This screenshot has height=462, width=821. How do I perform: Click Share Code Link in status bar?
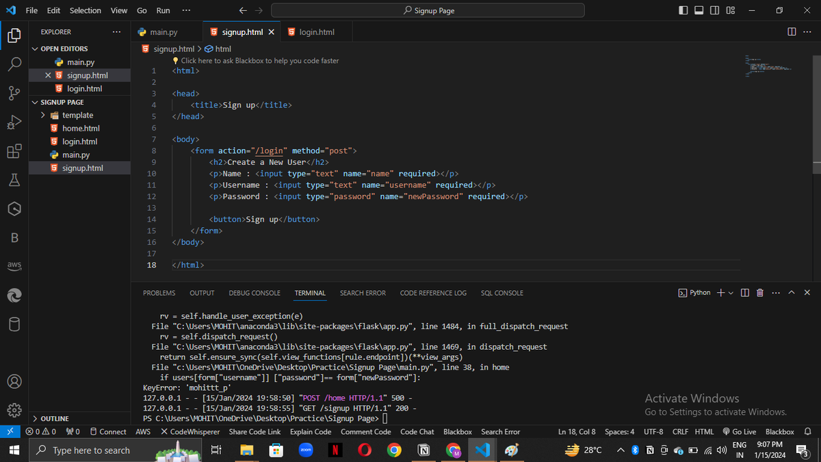pyautogui.click(x=255, y=432)
